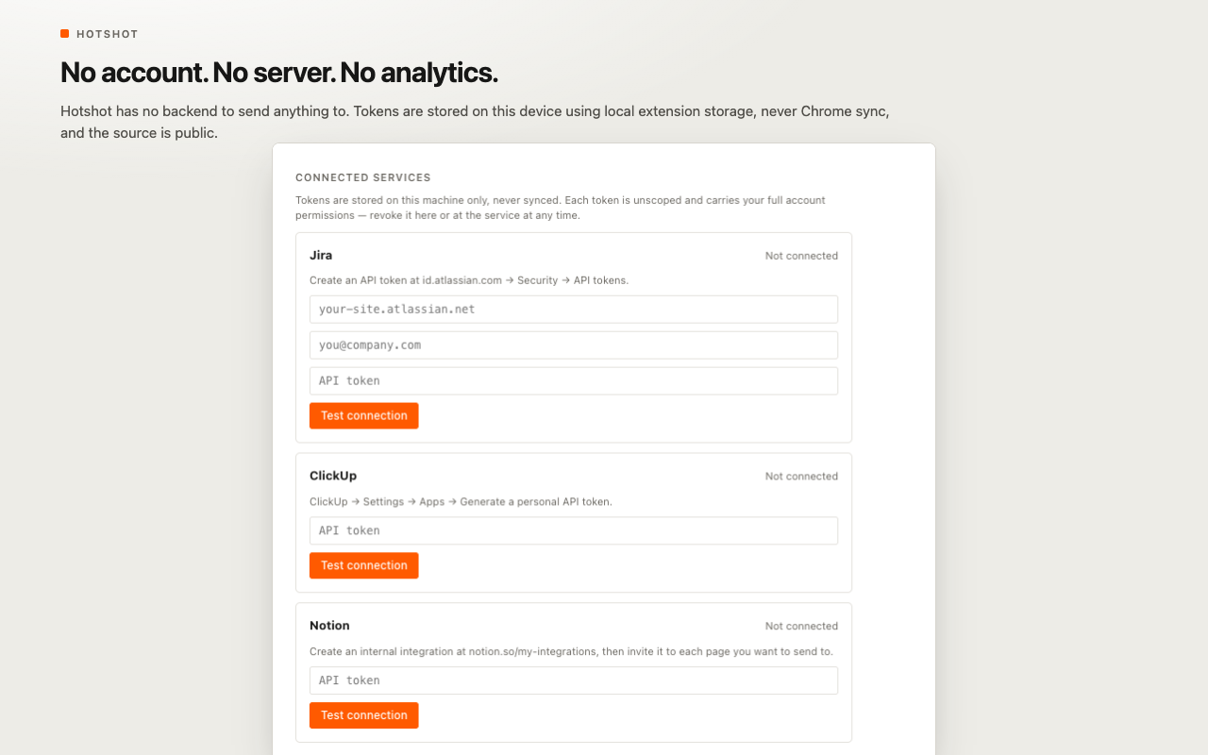This screenshot has height=755, width=1208.
Task: Focus the Jira email address field
Action: [x=574, y=344]
